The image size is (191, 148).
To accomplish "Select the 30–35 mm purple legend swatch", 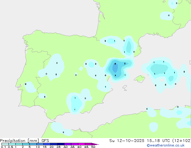I will 68,144.
